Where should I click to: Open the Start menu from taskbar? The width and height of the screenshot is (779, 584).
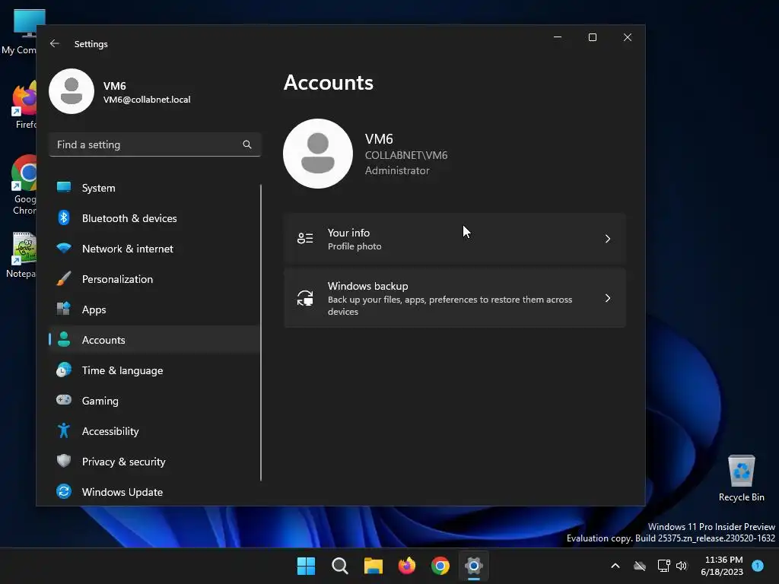(x=306, y=566)
